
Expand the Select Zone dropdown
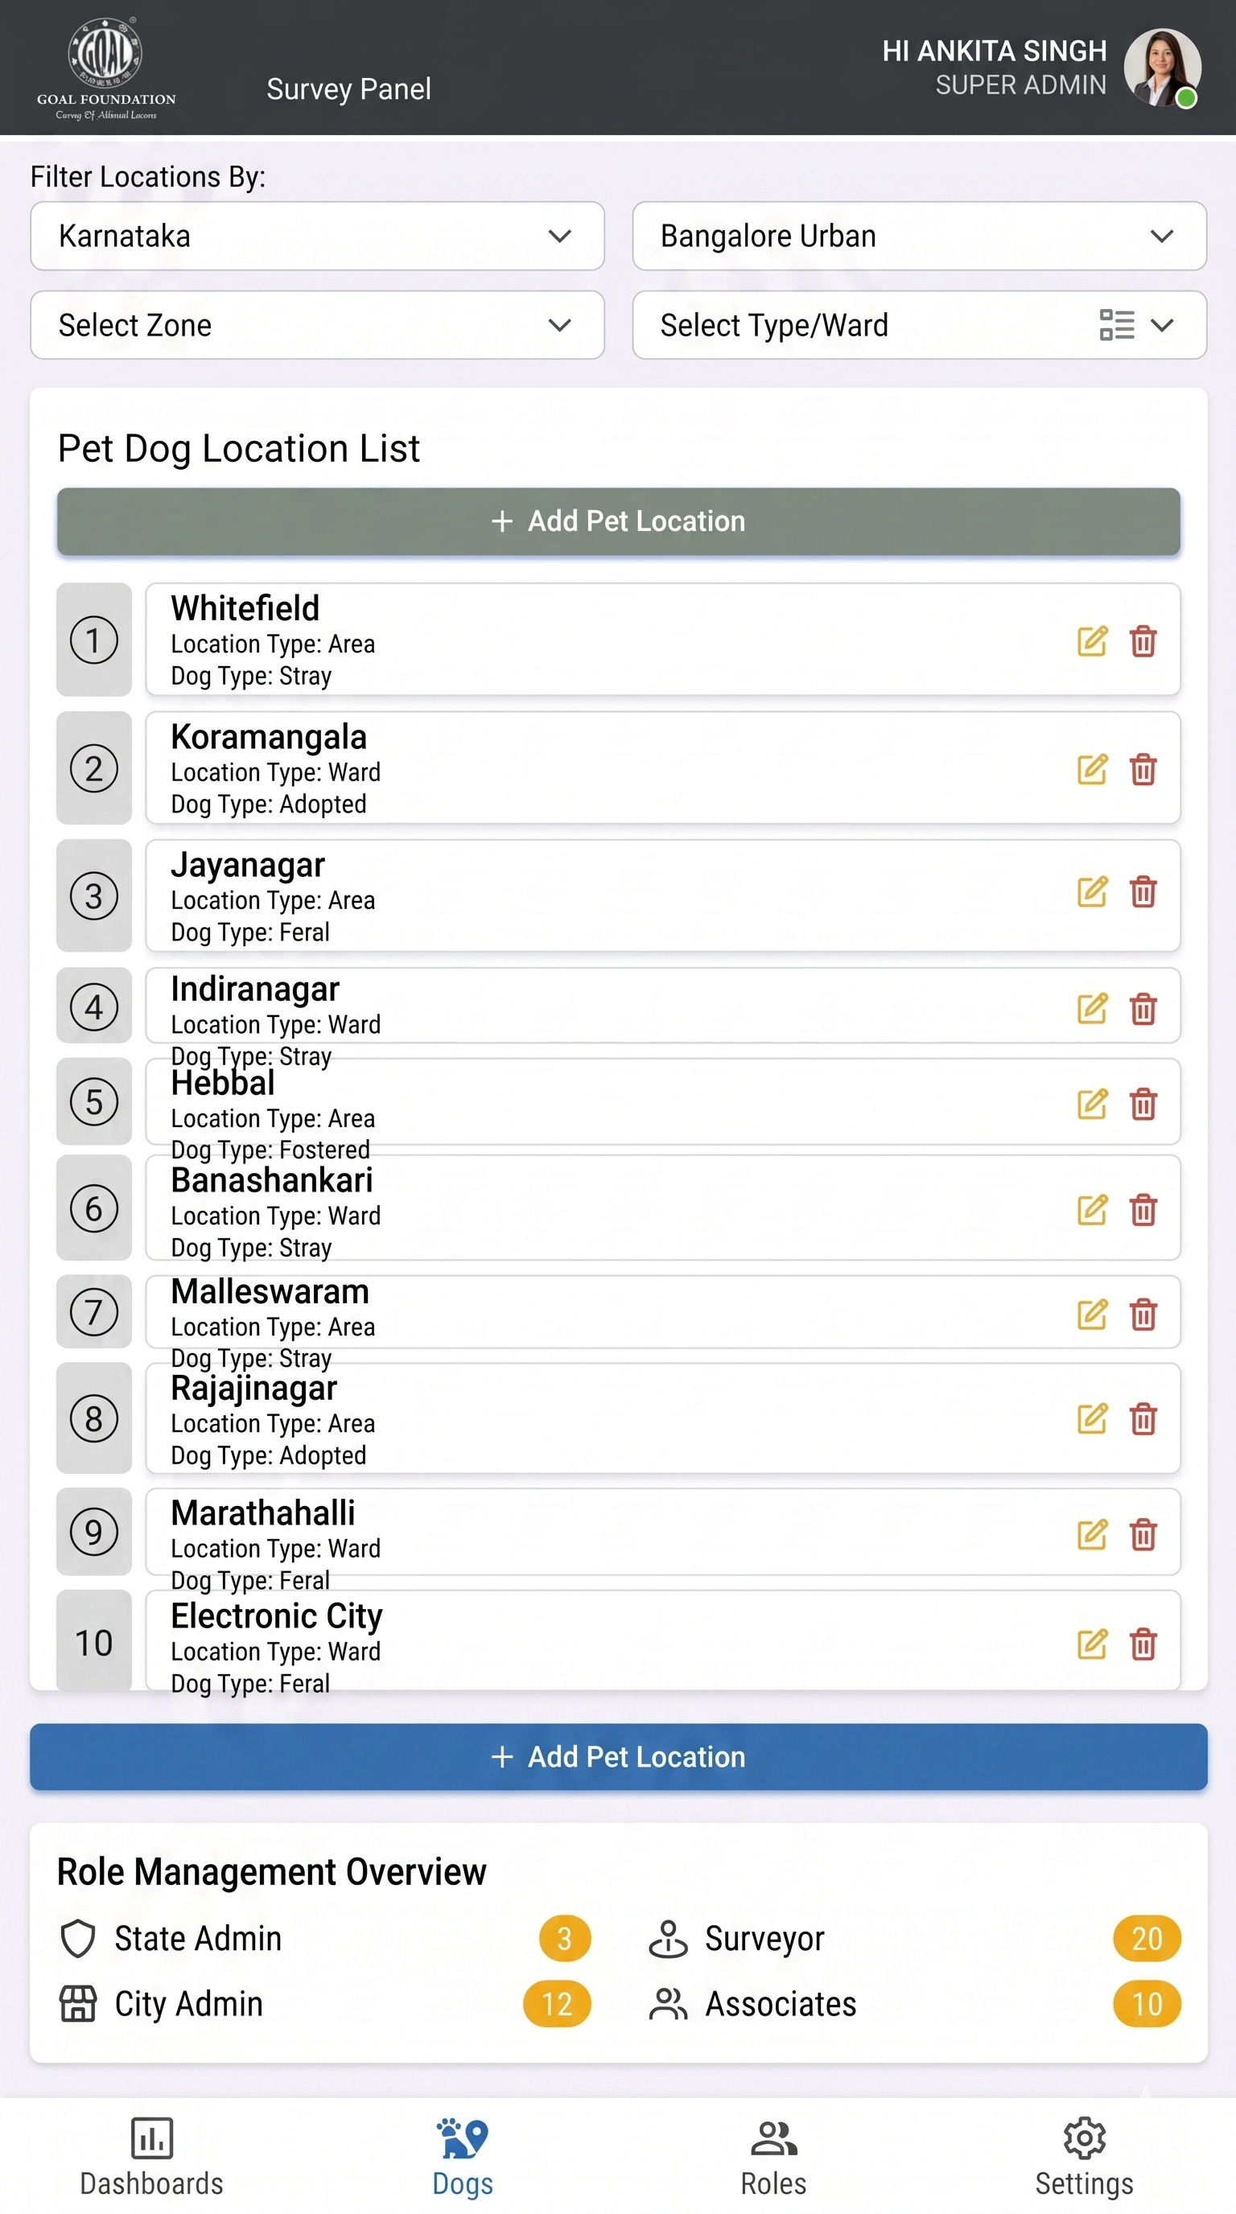click(317, 325)
